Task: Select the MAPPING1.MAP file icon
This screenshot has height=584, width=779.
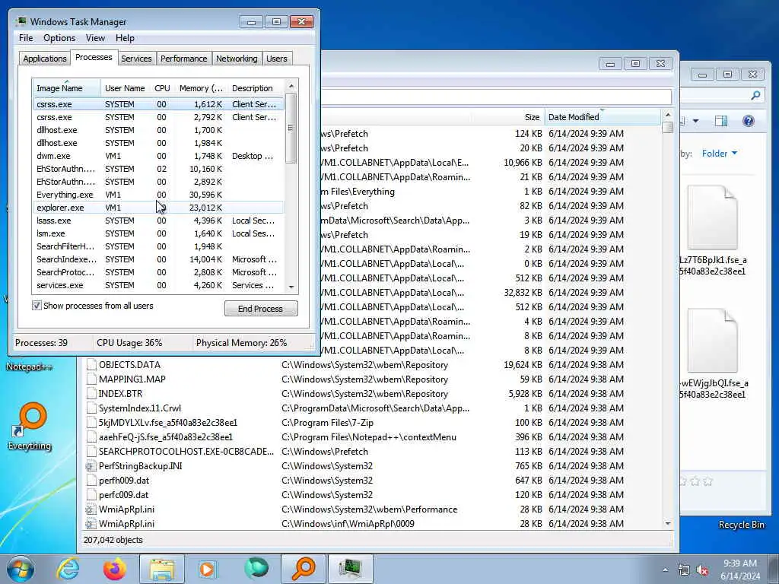Action: pyautogui.click(x=91, y=379)
